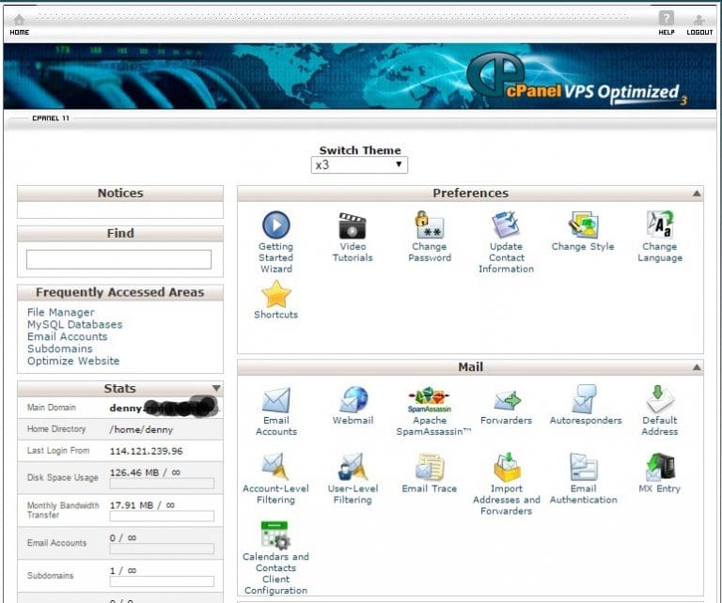
Task: Open the Email Trace icon
Action: [429, 467]
